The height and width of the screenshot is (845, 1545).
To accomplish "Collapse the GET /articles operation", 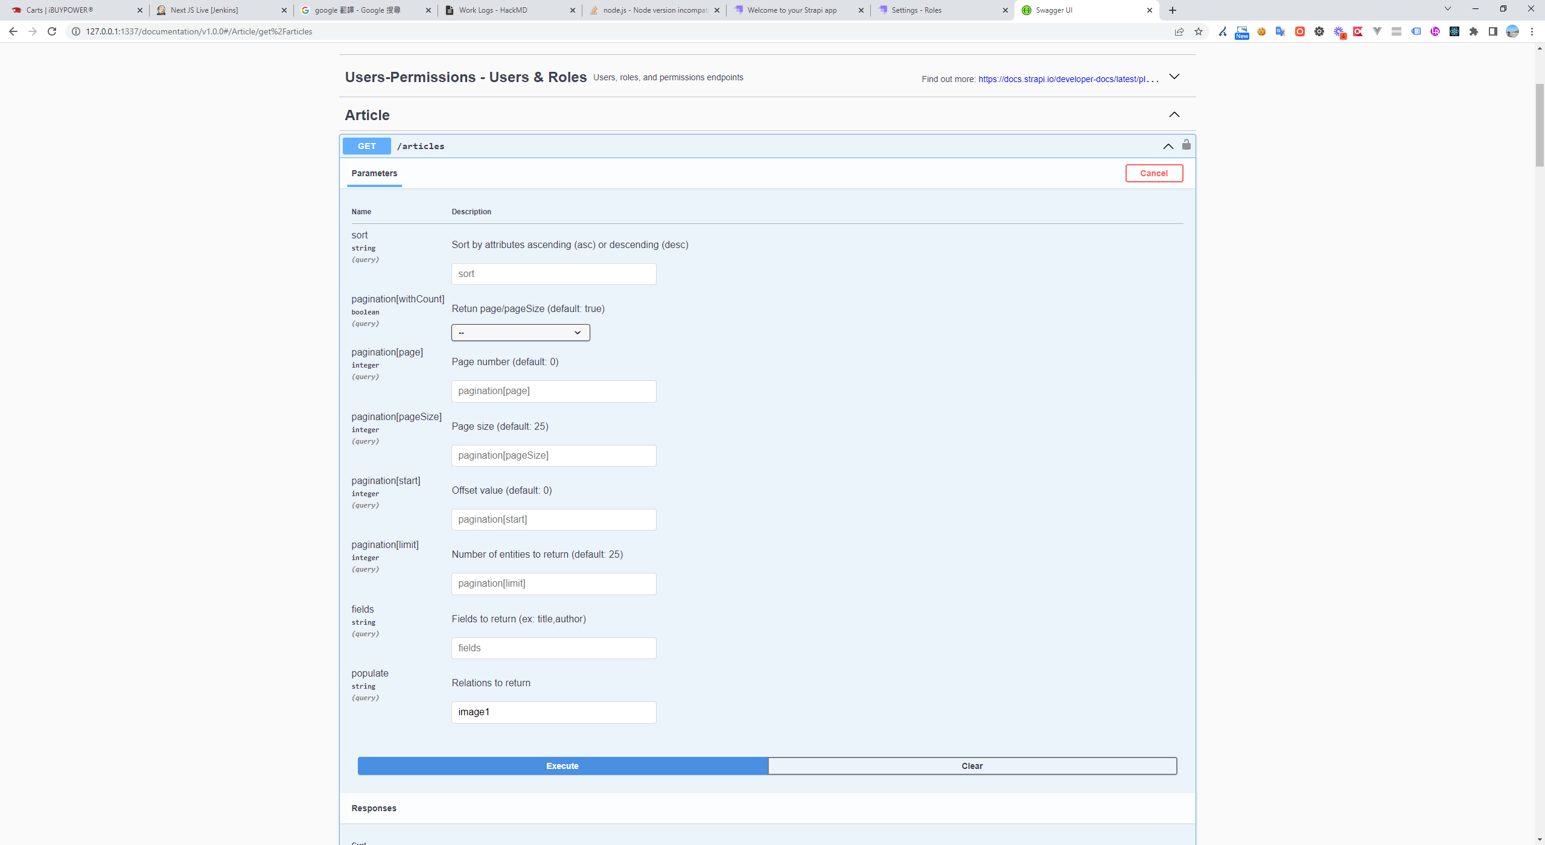I will tap(1168, 146).
